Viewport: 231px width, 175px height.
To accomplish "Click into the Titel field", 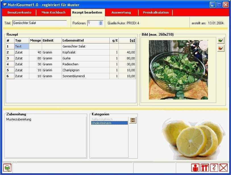I will [39, 23].
